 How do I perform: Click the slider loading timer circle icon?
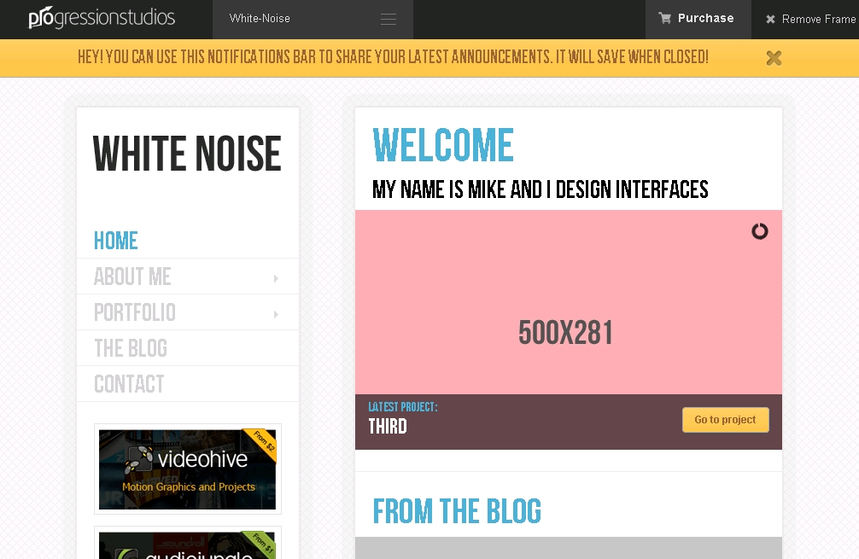point(759,231)
